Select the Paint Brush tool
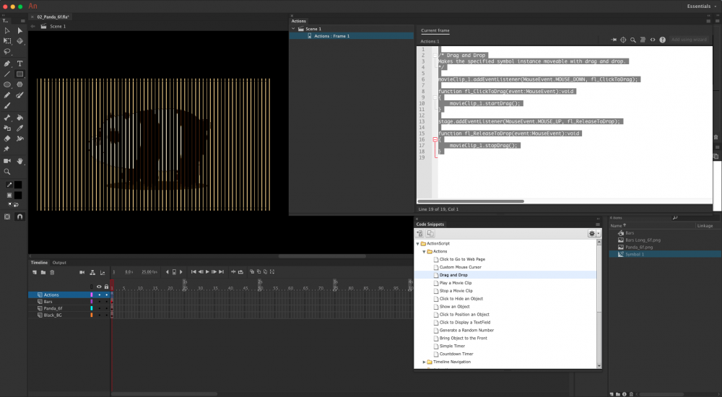Viewport: 722px width, 397px height. click(x=19, y=95)
